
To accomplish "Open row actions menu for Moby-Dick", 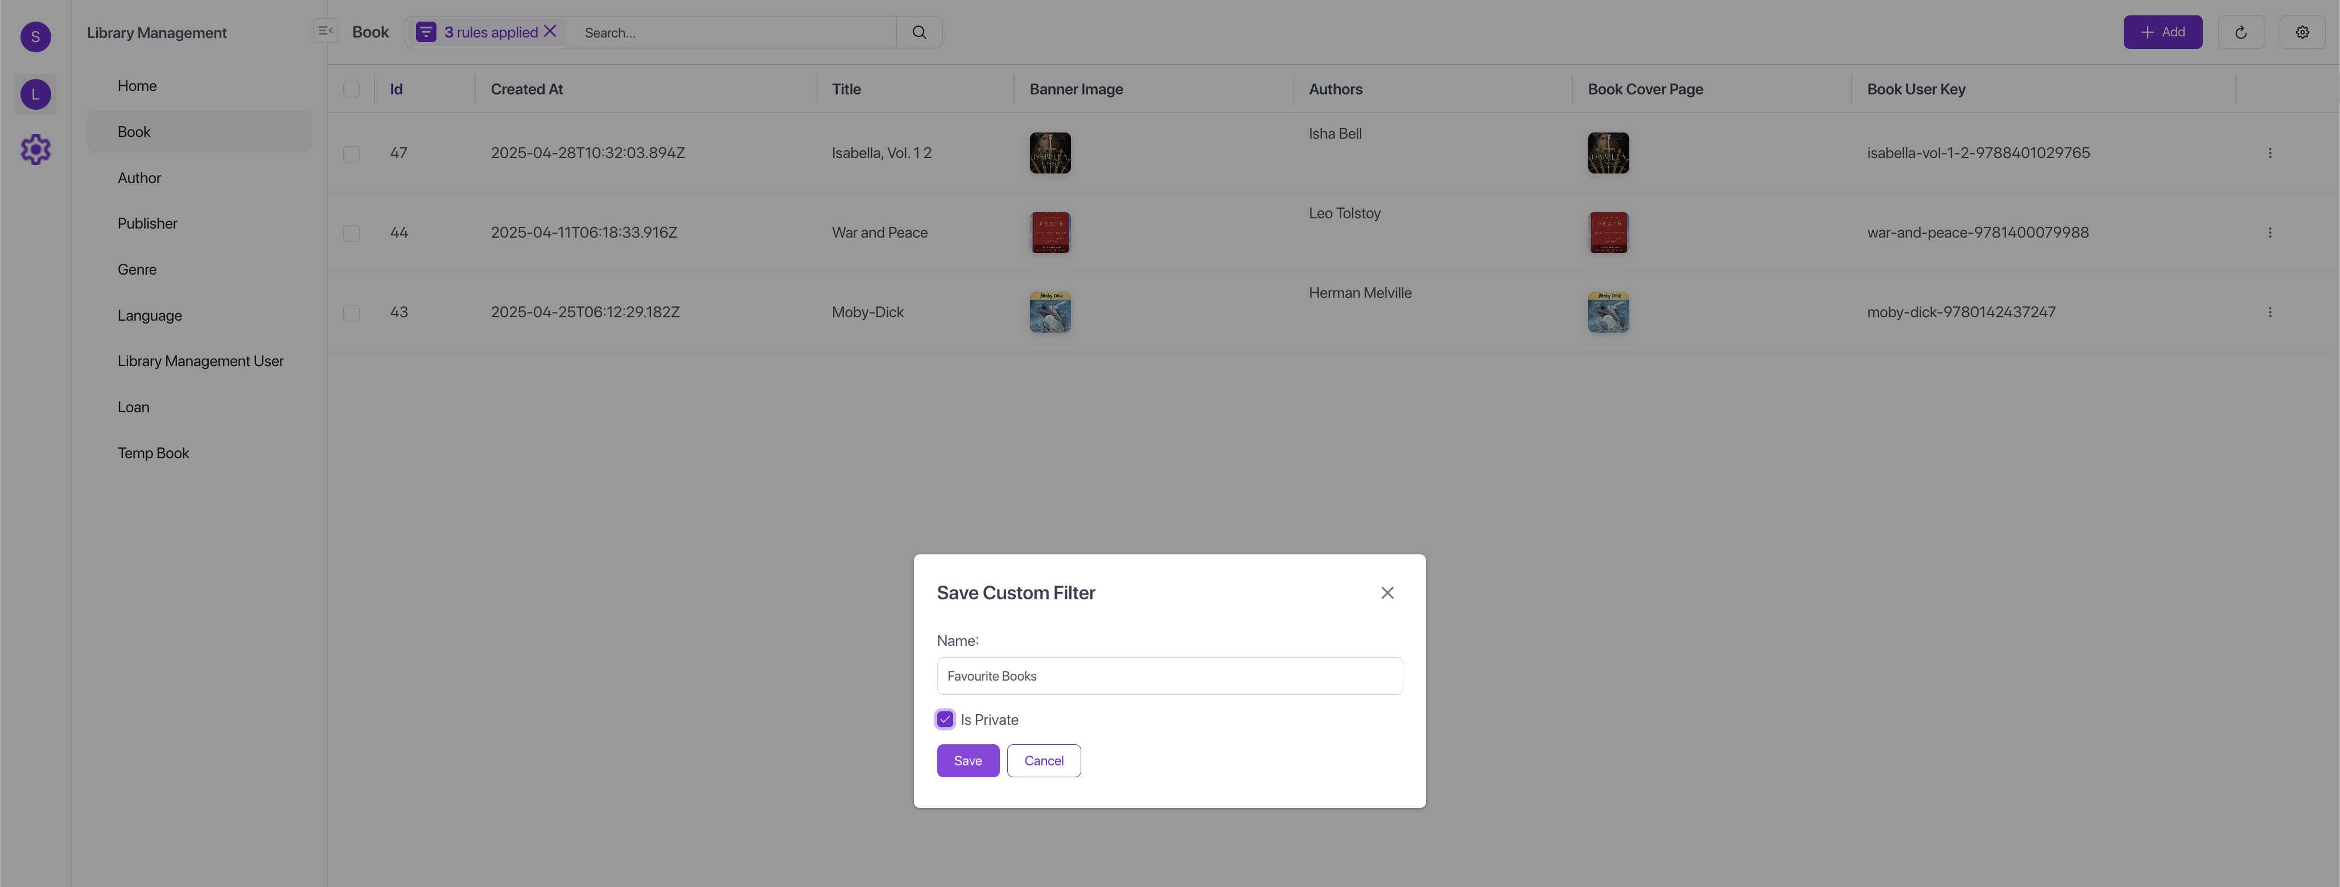I will click(2270, 312).
